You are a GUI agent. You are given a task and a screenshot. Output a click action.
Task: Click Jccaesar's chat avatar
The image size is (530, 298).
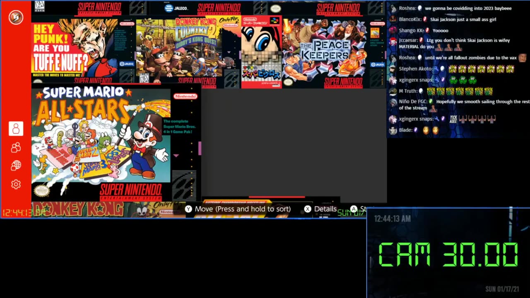click(393, 41)
